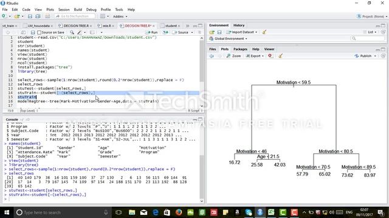Open the List view dropdown
The height and width of the screenshot is (218, 389).
(370, 32)
